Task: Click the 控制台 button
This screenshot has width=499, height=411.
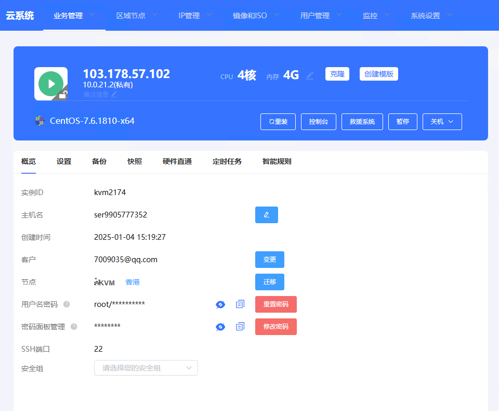Action: (x=318, y=121)
